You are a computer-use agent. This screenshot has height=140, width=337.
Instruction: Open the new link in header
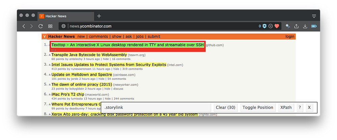tap(81, 37)
